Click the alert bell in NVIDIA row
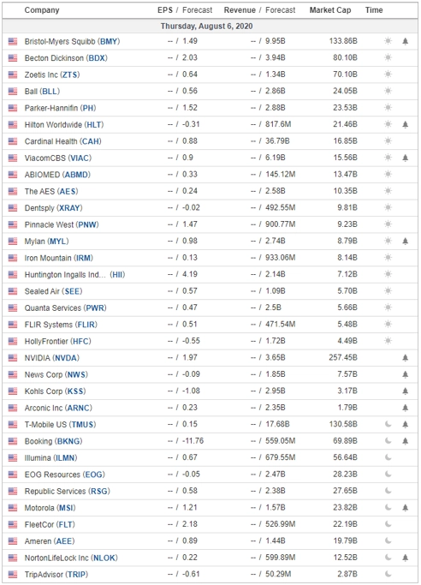This screenshot has height=585, width=421. pyautogui.click(x=406, y=358)
